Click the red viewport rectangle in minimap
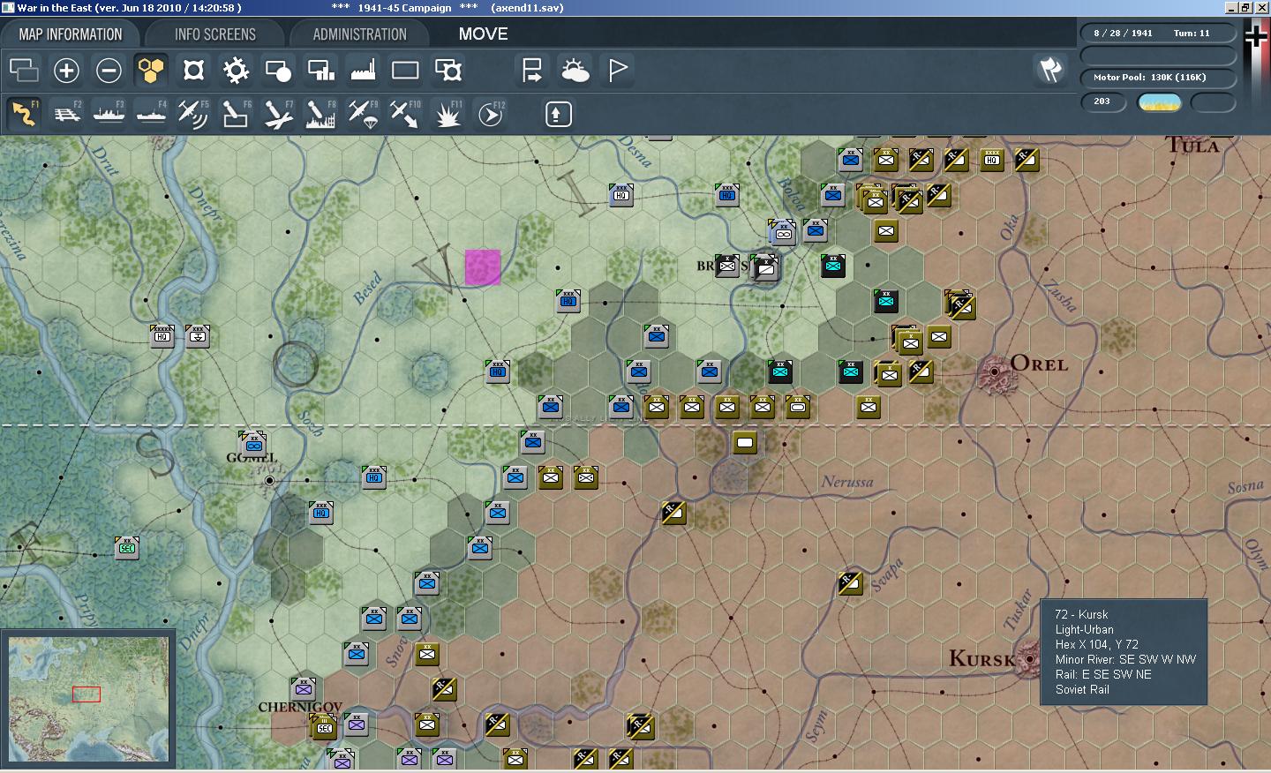Image resolution: width=1271 pixels, height=773 pixels. pyautogui.click(x=86, y=694)
